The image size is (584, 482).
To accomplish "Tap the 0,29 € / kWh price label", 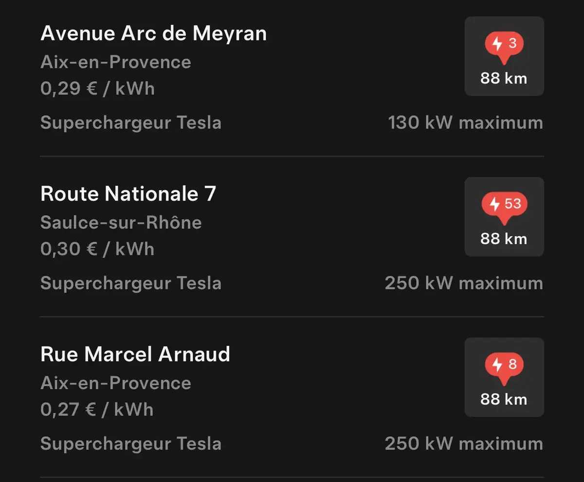I will tap(97, 89).
